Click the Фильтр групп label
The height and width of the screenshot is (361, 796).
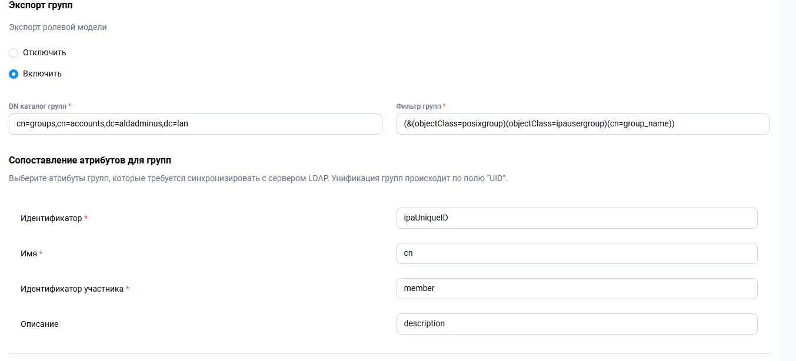(421, 106)
